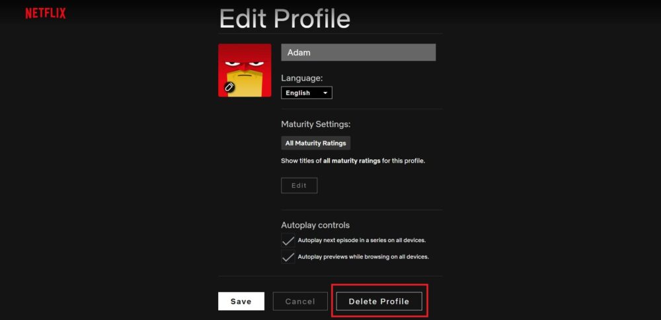Click the Maturity Settings label
This screenshot has height=320, width=661.
pos(315,124)
